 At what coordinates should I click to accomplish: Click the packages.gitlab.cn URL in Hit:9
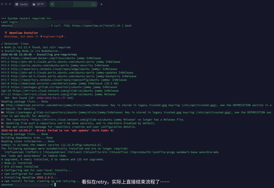pos(44,87)
